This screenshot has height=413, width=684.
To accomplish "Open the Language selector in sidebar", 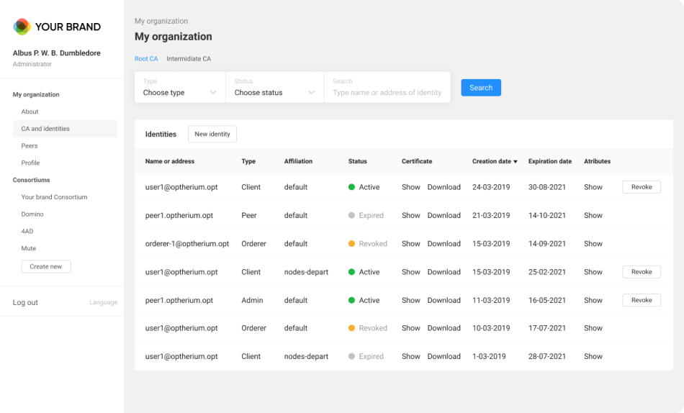I will (103, 302).
